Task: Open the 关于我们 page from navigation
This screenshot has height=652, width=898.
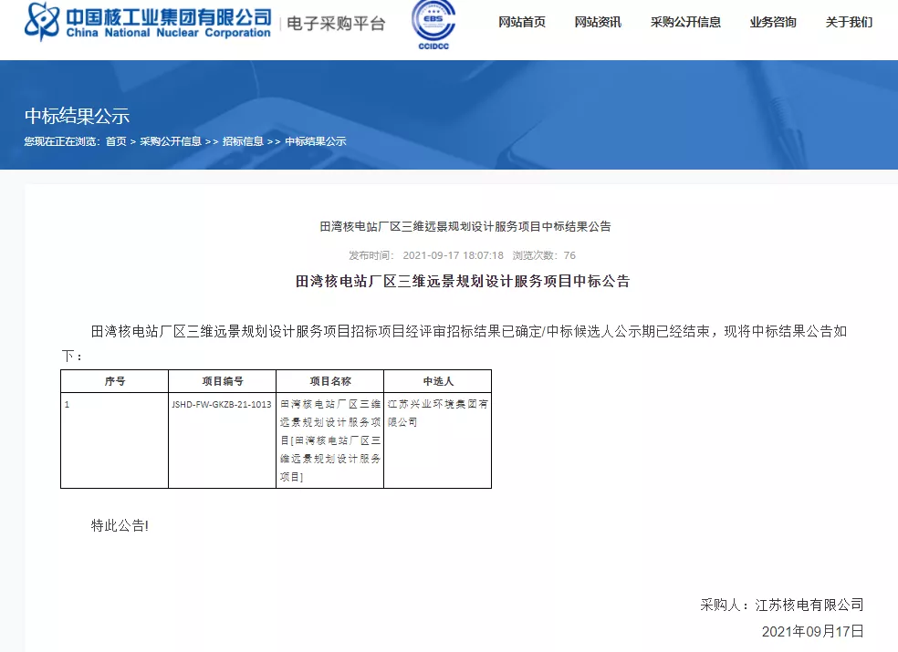Action: 849,23
